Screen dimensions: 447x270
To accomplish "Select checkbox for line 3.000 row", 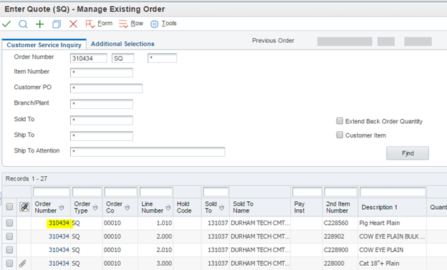I will [x=9, y=263].
